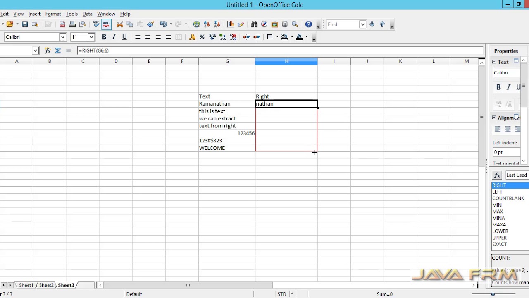Export directly as PDF icon
This screenshot has width=529, height=298.
coord(62,24)
